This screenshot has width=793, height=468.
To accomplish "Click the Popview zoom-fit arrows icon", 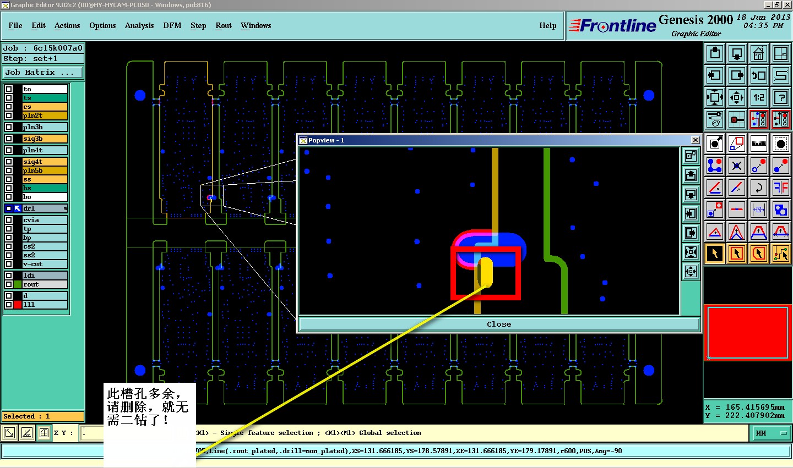I will (x=691, y=252).
